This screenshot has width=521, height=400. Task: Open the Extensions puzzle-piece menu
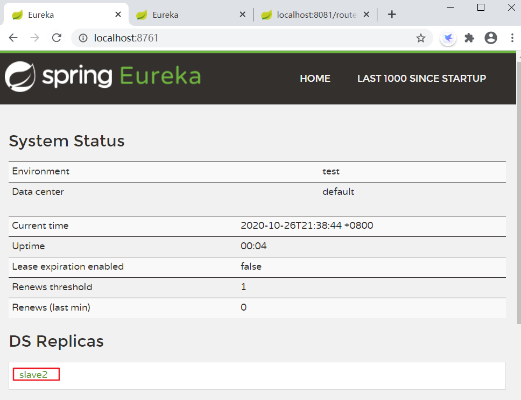pos(469,38)
